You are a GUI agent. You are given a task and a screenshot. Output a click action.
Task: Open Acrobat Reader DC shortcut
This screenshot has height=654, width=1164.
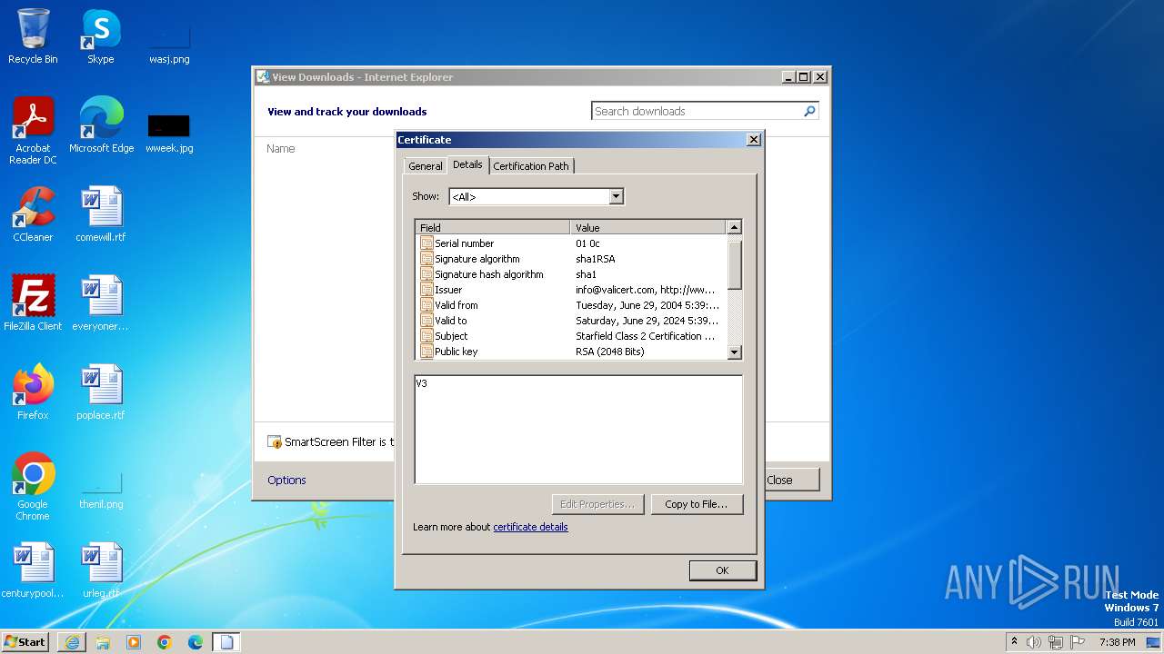[33, 131]
